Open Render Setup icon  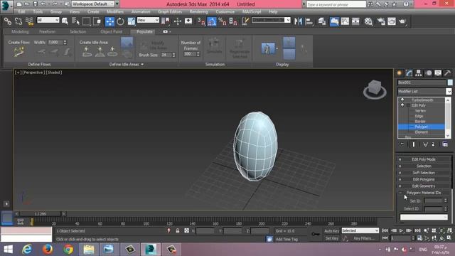coord(381,21)
